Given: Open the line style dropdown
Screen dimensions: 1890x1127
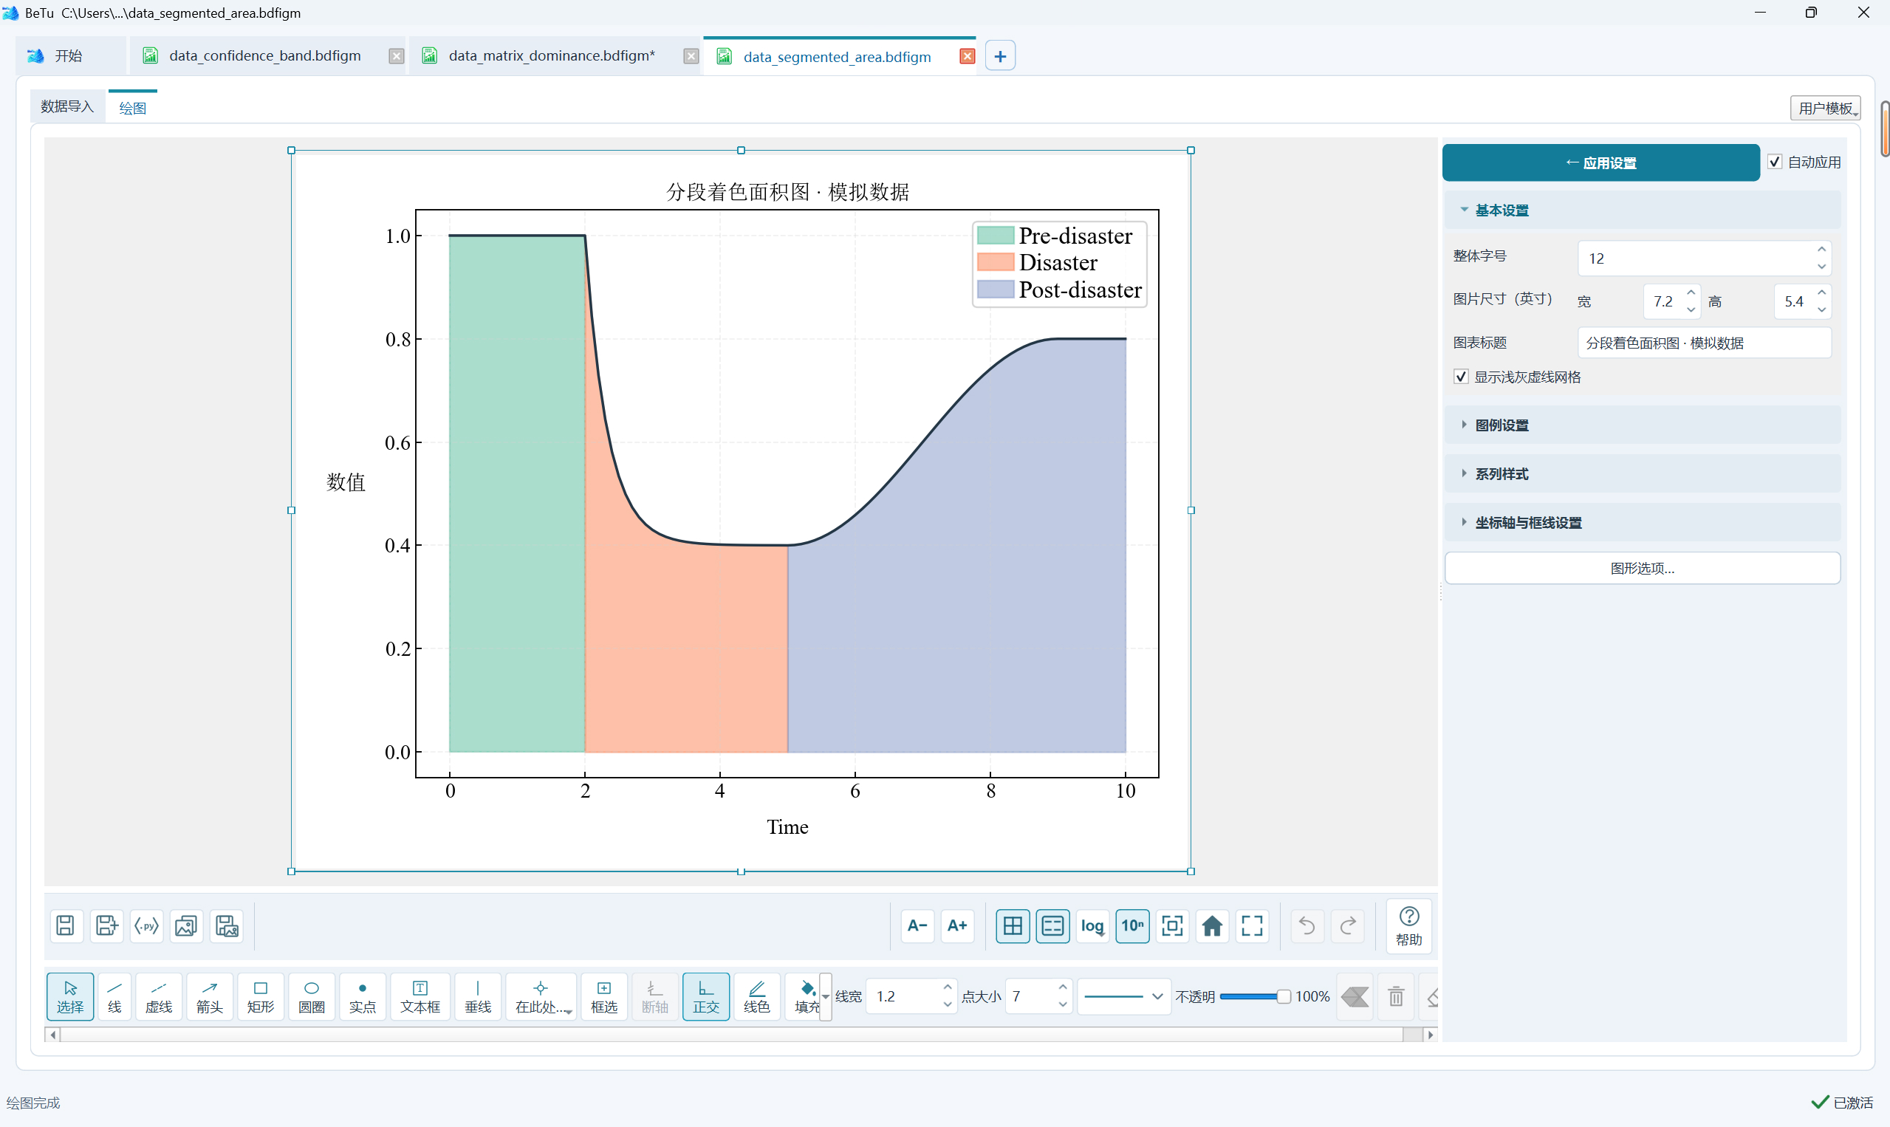Looking at the screenshot, I should (1123, 996).
